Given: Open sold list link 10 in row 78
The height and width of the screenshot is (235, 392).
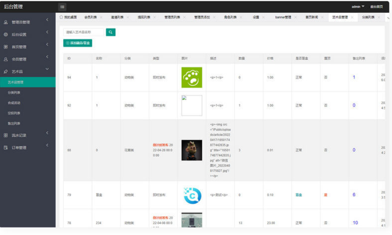Looking at the screenshot, I should tap(355, 223).
